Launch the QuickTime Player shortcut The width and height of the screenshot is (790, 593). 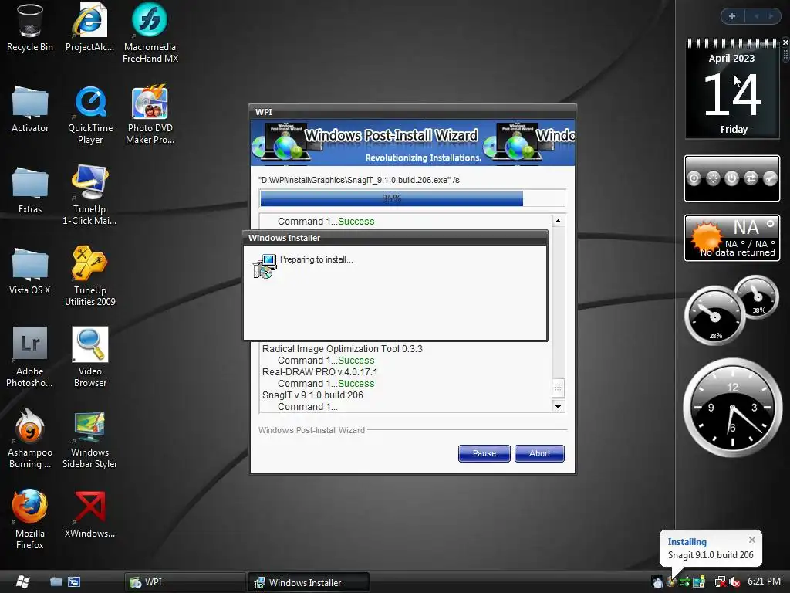click(90, 115)
